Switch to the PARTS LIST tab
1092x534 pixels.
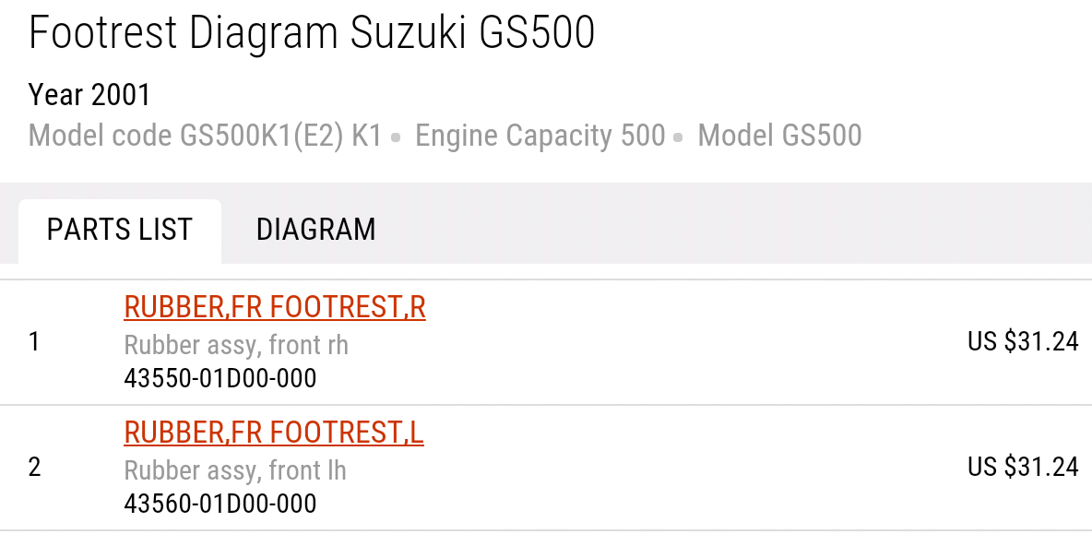pyautogui.click(x=119, y=229)
